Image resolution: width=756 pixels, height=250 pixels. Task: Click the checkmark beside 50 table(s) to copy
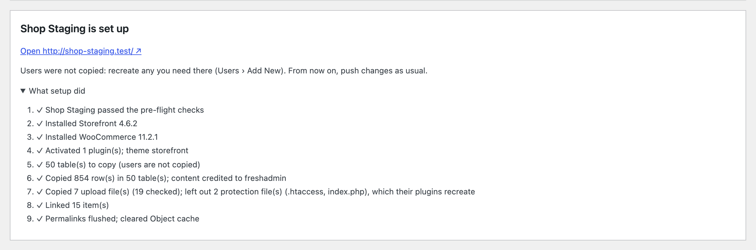click(40, 165)
